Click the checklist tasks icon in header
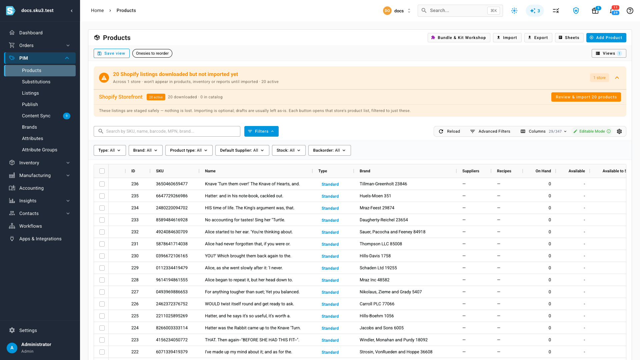Image resolution: width=640 pixels, height=360 pixels. pyautogui.click(x=556, y=11)
